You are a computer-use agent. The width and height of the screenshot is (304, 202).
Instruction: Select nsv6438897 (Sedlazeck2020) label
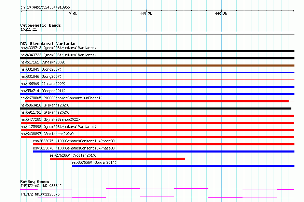click(47, 134)
